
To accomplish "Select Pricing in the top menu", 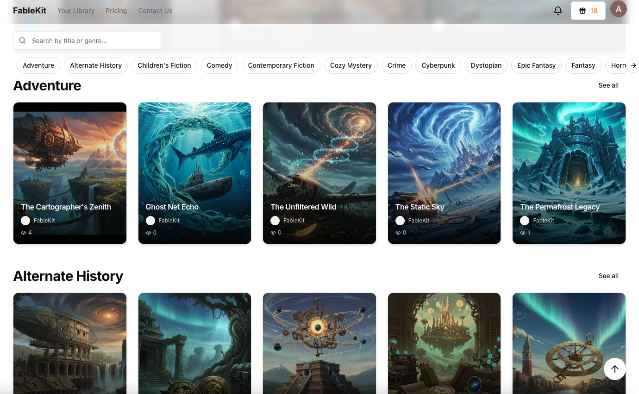I will pos(116,10).
